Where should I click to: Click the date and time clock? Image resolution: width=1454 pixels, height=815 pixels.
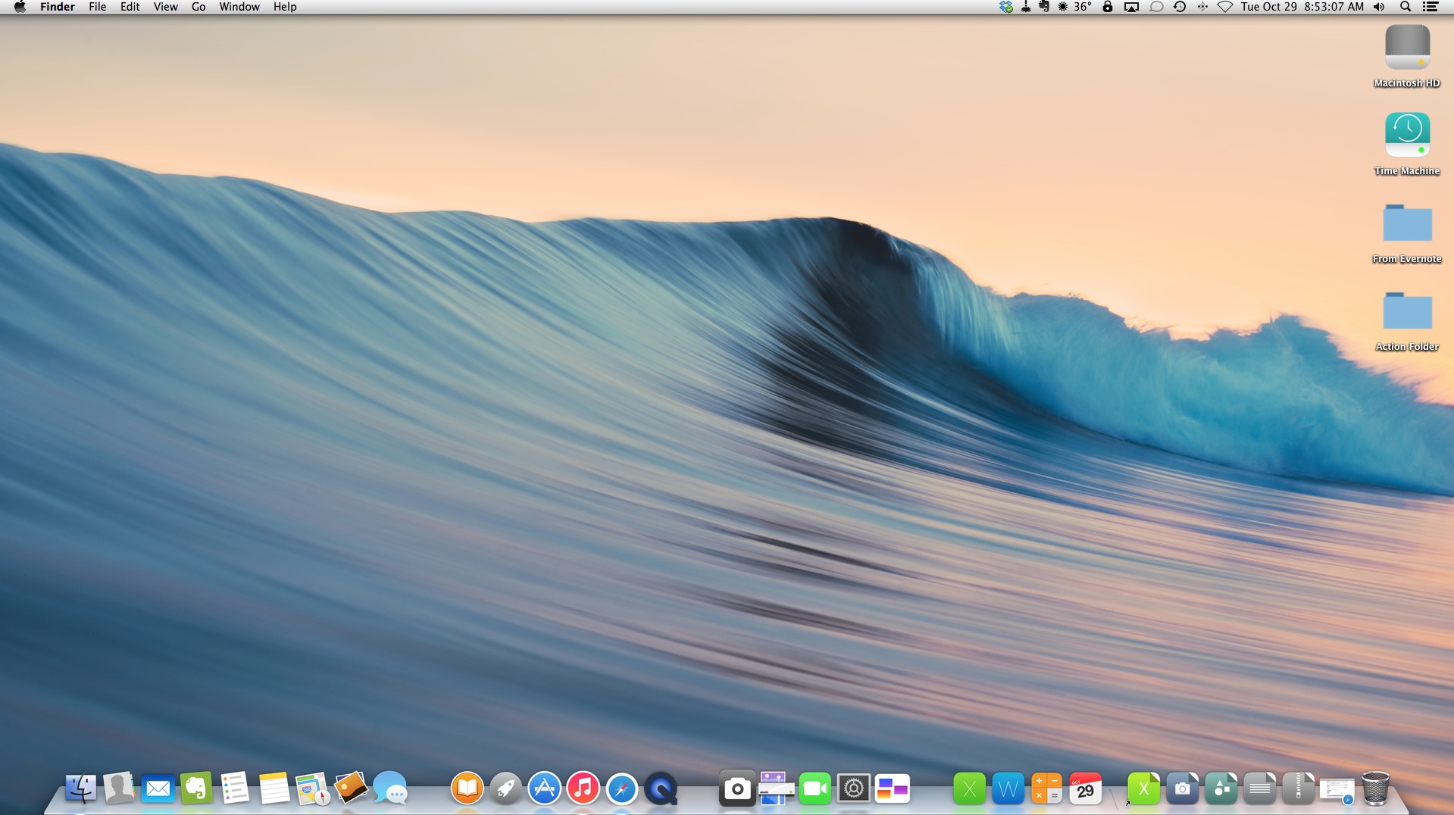click(1302, 7)
